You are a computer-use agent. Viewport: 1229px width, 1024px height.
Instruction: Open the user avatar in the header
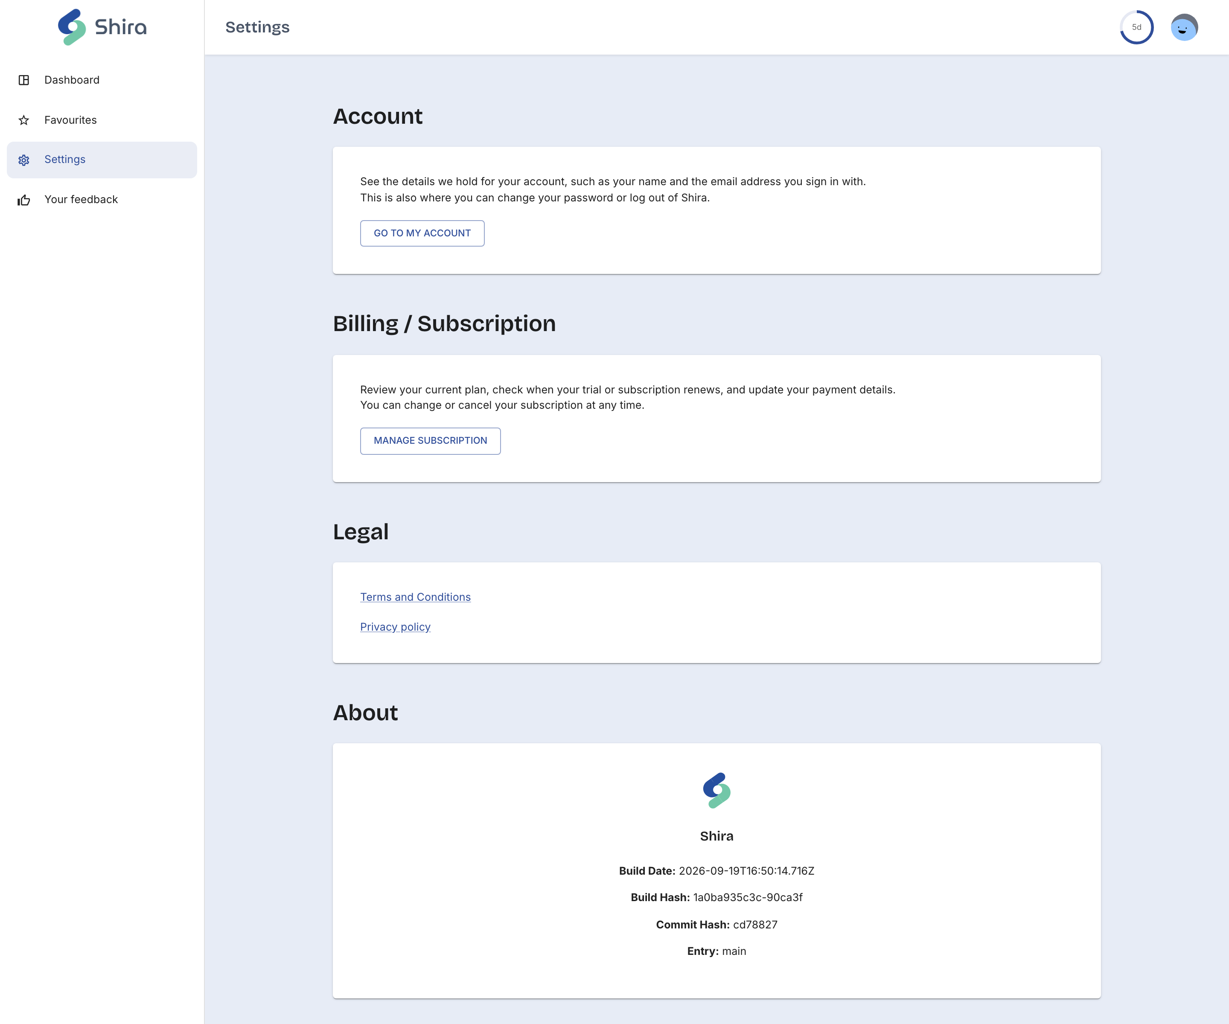(x=1184, y=27)
